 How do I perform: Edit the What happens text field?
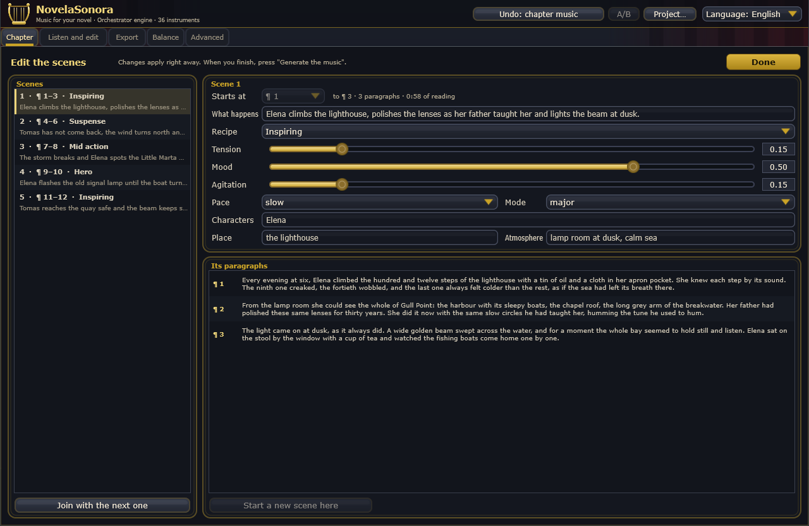tap(528, 114)
